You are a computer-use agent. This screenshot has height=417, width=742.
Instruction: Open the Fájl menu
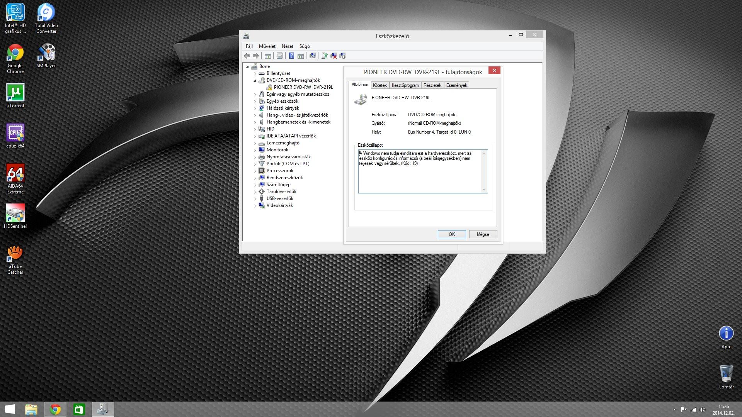(x=249, y=46)
